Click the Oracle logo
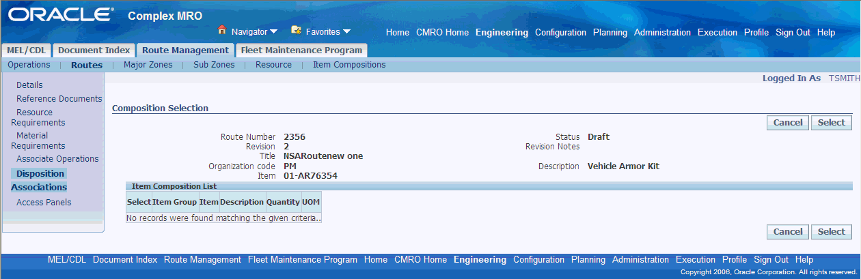 pos(61,14)
